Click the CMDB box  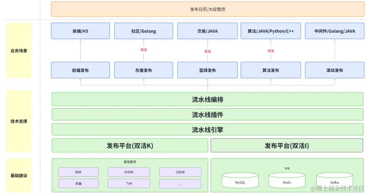180,172
